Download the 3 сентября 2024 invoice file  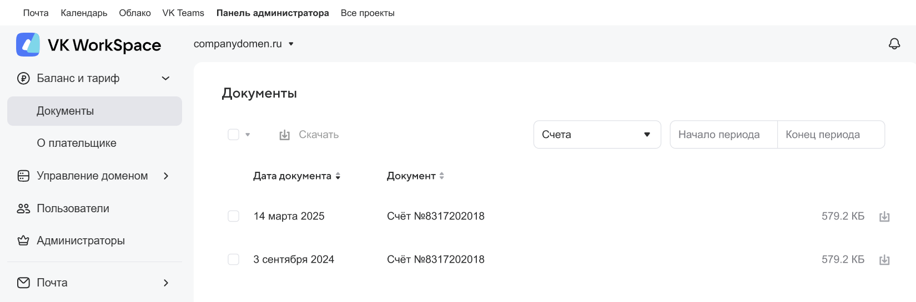pyautogui.click(x=884, y=260)
